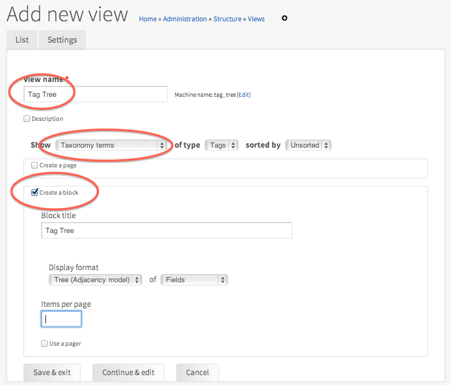Enable the Use a pager checkbox
Screen dimensions: 451x385
click(x=44, y=343)
